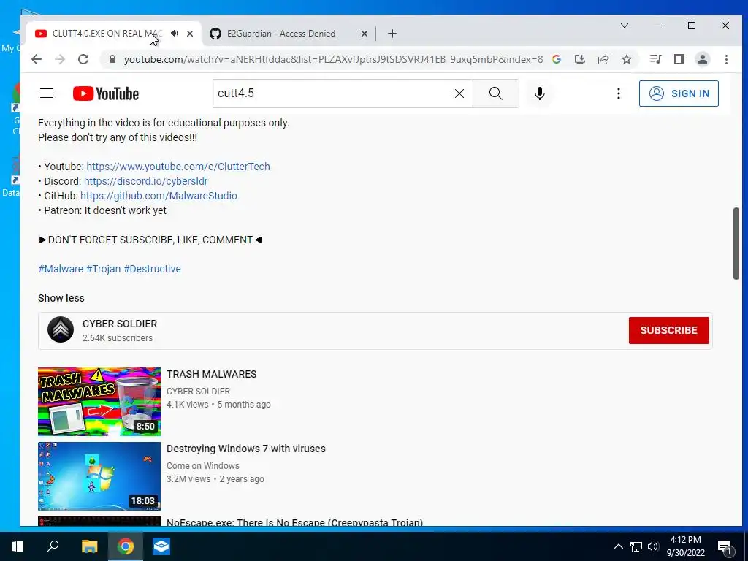Image resolution: width=748 pixels, height=561 pixels.
Task: Close the CLUTT4.0.EXE YouTube tab
Action: point(190,34)
